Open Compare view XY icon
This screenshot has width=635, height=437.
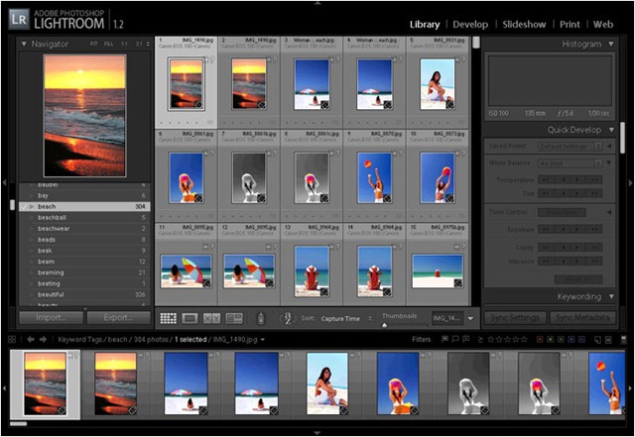pyautogui.click(x=211, y=318)
